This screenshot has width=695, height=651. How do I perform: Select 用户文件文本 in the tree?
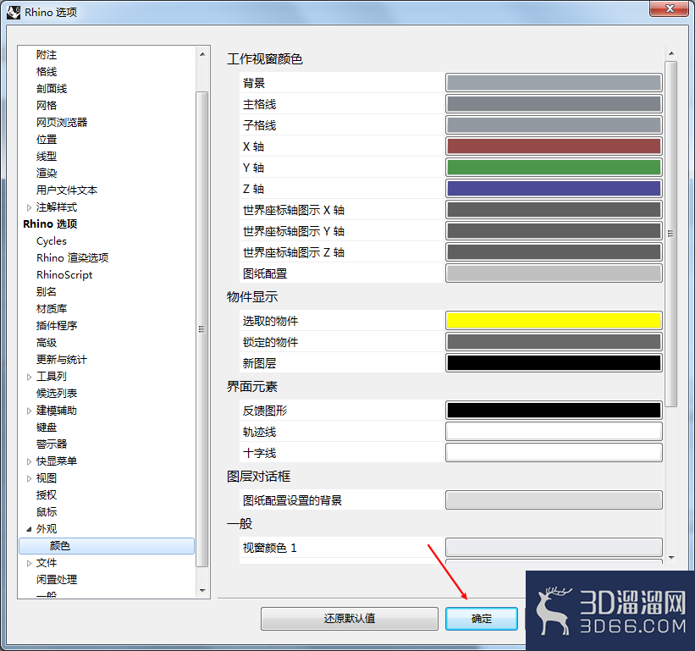(x=67, y=190)
